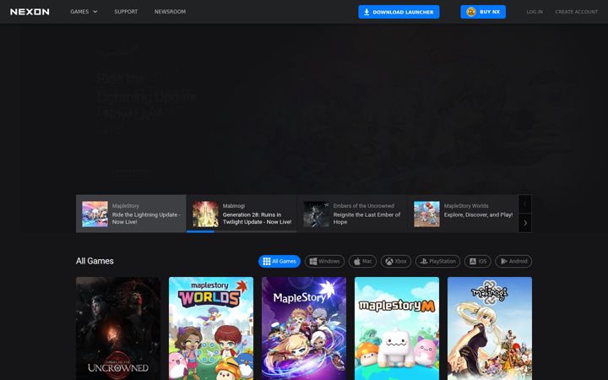Filter games by PlayStation
The height and width of the screenshot is (380, 608).
pos(437,261)
